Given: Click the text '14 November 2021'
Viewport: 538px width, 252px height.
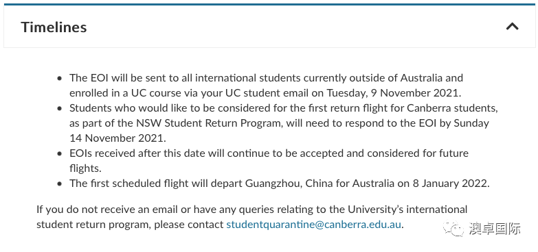Looking at the screenshot, I should [x=117, y=138].
